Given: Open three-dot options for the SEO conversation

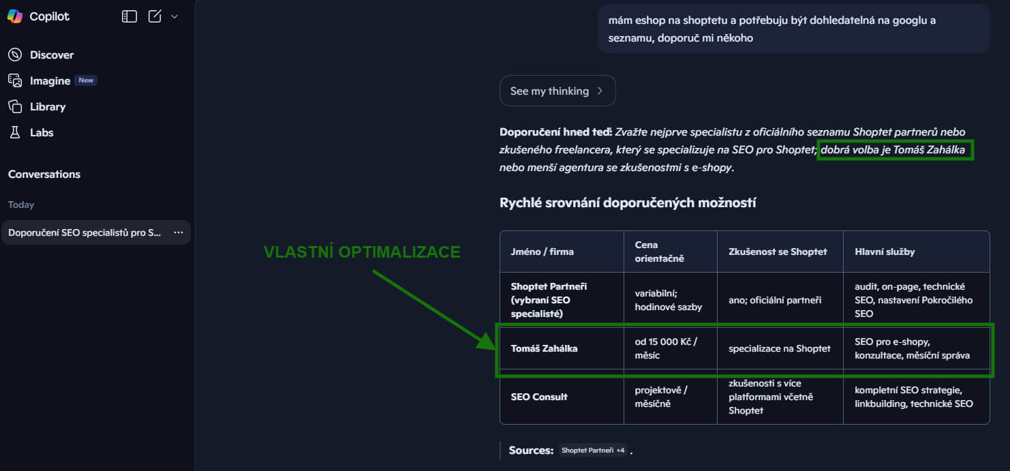Looking at the screenshot, I should tap(179, 232).
